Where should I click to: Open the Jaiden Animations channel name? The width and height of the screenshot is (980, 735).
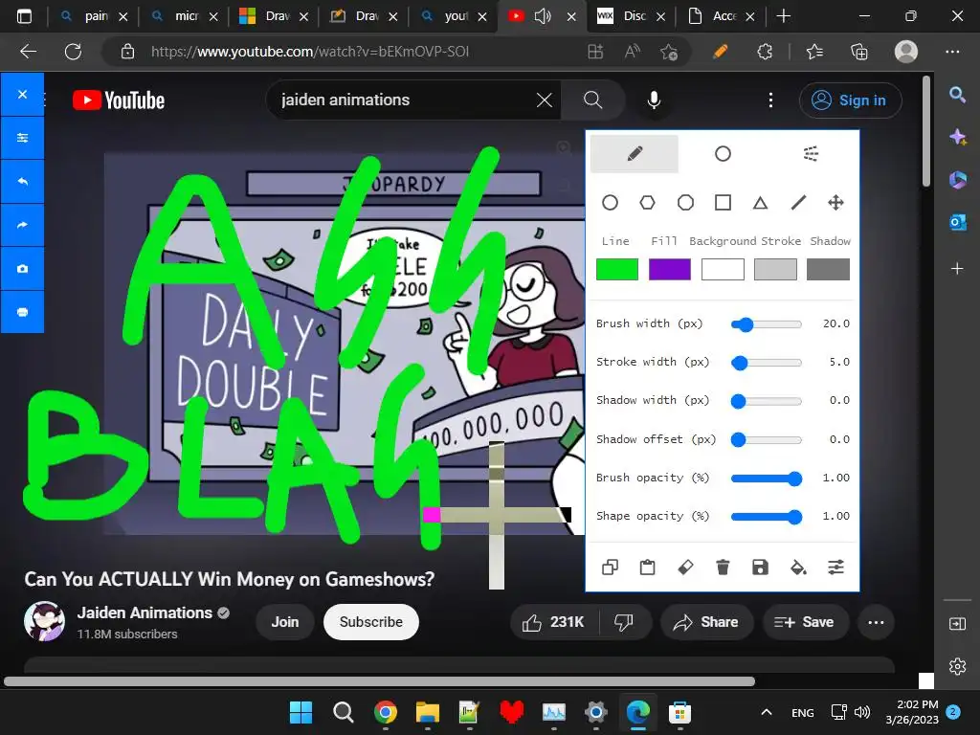pos(145,612)
